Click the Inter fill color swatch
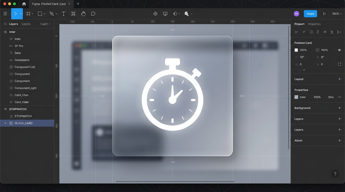 pyautogui.click(x=296, y=97)
